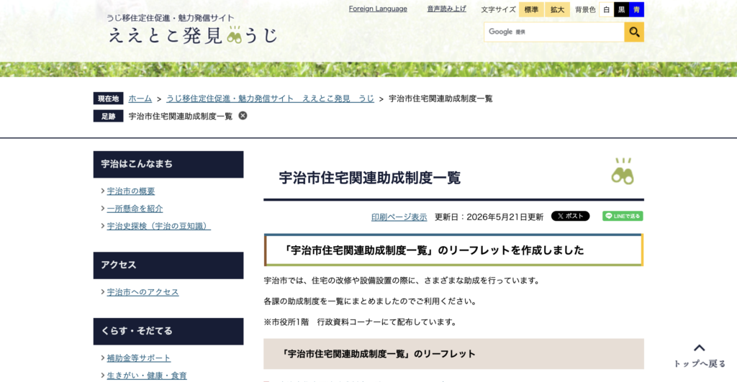Choose the black 黒 background color
The width and height of the screenshot is (737, 382).
point(621,9)
